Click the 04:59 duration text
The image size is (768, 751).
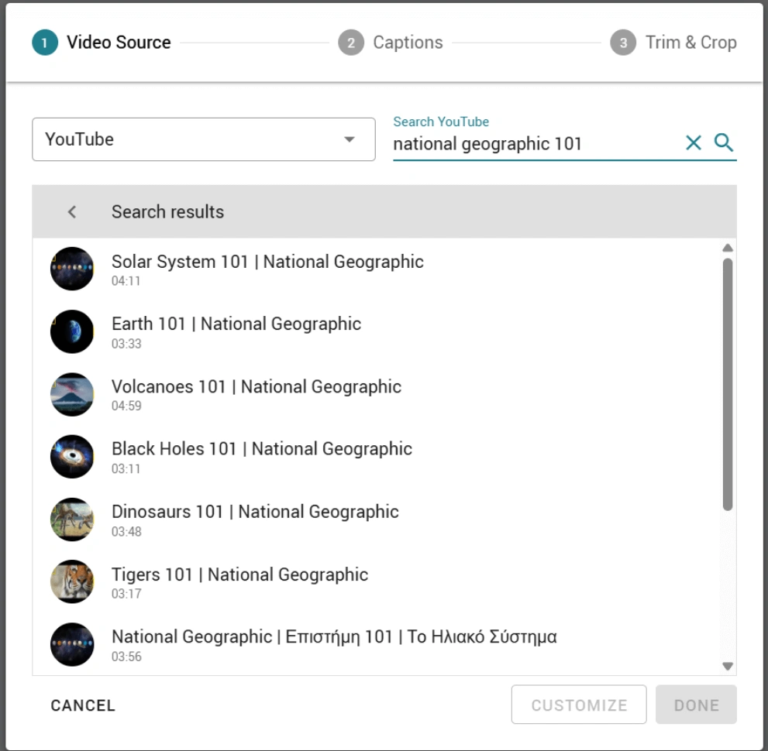point(126,406)
